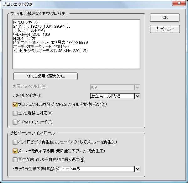Click the 'H.264 ビデオ' text line

24,39
